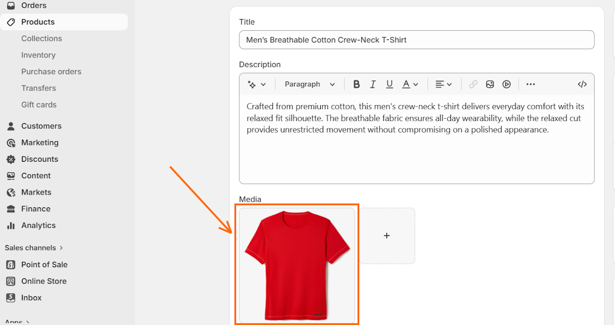Insert an image into the description
The height and width of the screenshot is (325, 615).
(x=490, y=84)
